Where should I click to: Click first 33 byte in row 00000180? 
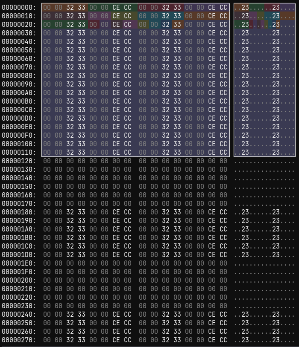82,212
